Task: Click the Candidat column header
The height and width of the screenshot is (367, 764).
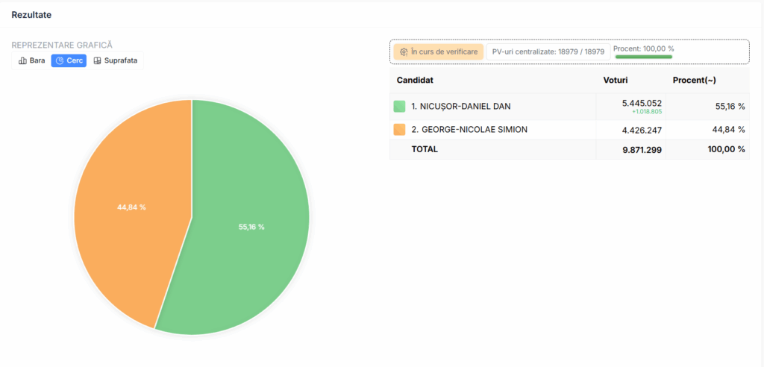Action: [x=415, y=80]
